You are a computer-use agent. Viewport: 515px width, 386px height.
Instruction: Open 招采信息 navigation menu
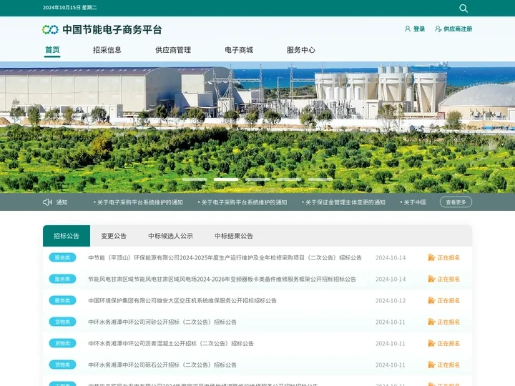(x=107, y=50)
